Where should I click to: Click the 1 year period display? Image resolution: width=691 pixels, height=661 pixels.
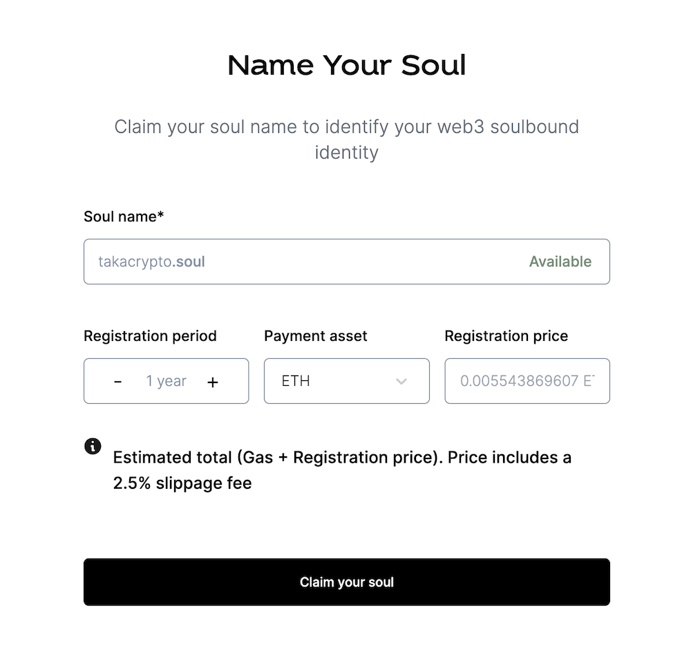coord(165,381)
